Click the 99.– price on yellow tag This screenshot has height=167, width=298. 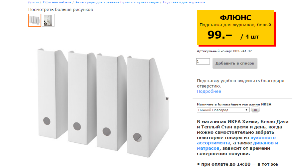[220, 35]
